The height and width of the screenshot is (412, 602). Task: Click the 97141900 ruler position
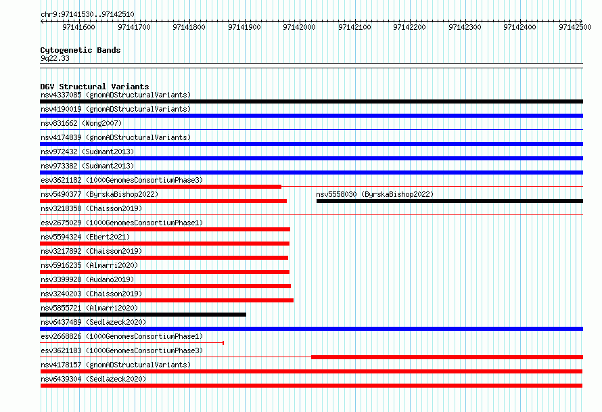(245, 27)
